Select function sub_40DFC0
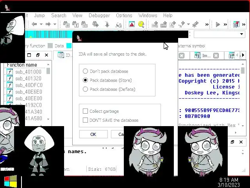The width and height of the screenshot is (250, 188). point(29,85)
